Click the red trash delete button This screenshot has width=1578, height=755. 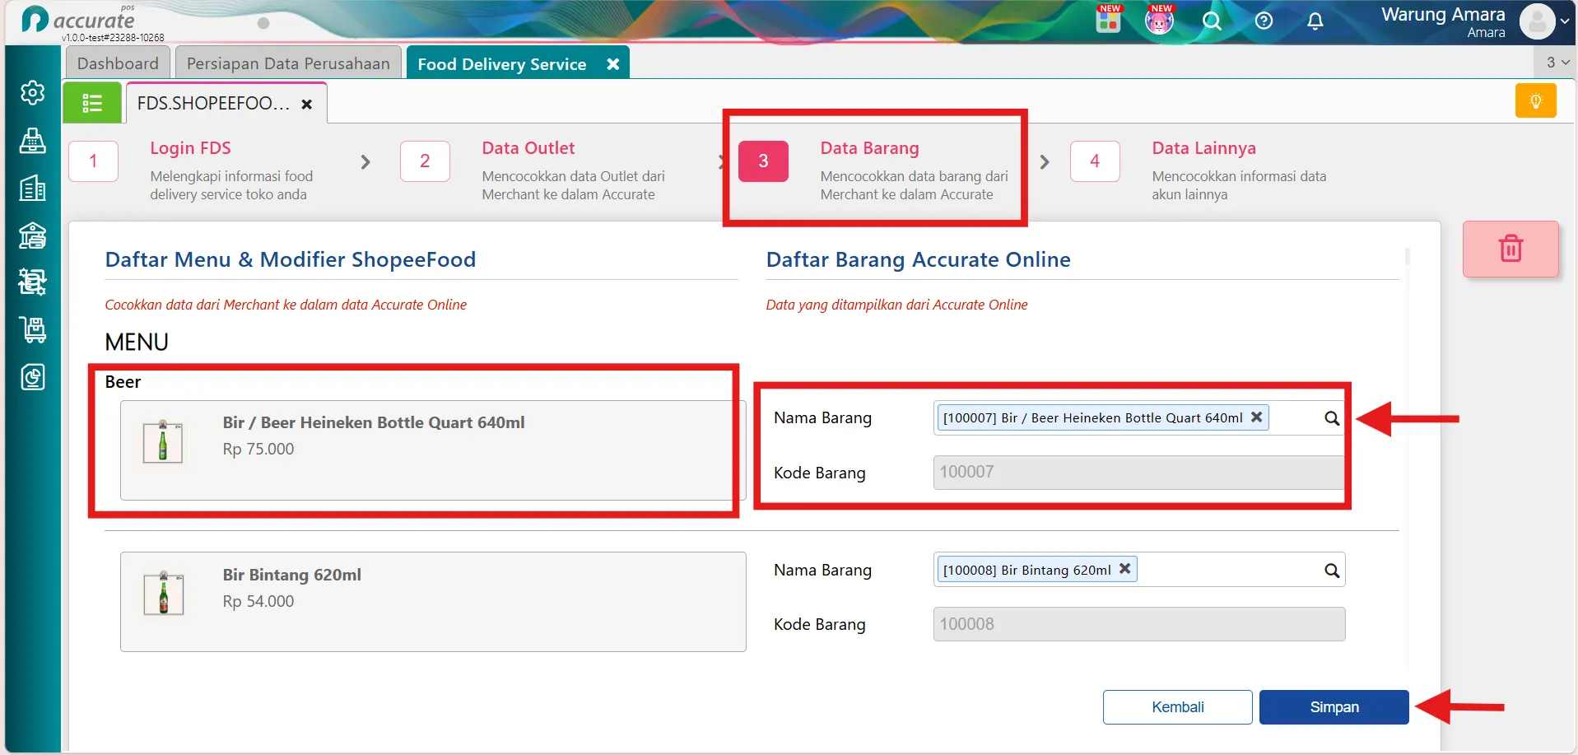(x=1511, y=249)
